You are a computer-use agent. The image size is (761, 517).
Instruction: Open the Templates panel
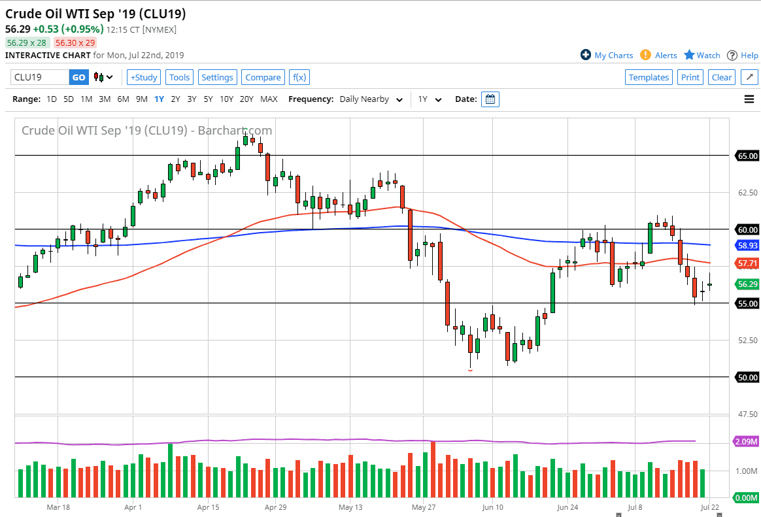point(649,76)
